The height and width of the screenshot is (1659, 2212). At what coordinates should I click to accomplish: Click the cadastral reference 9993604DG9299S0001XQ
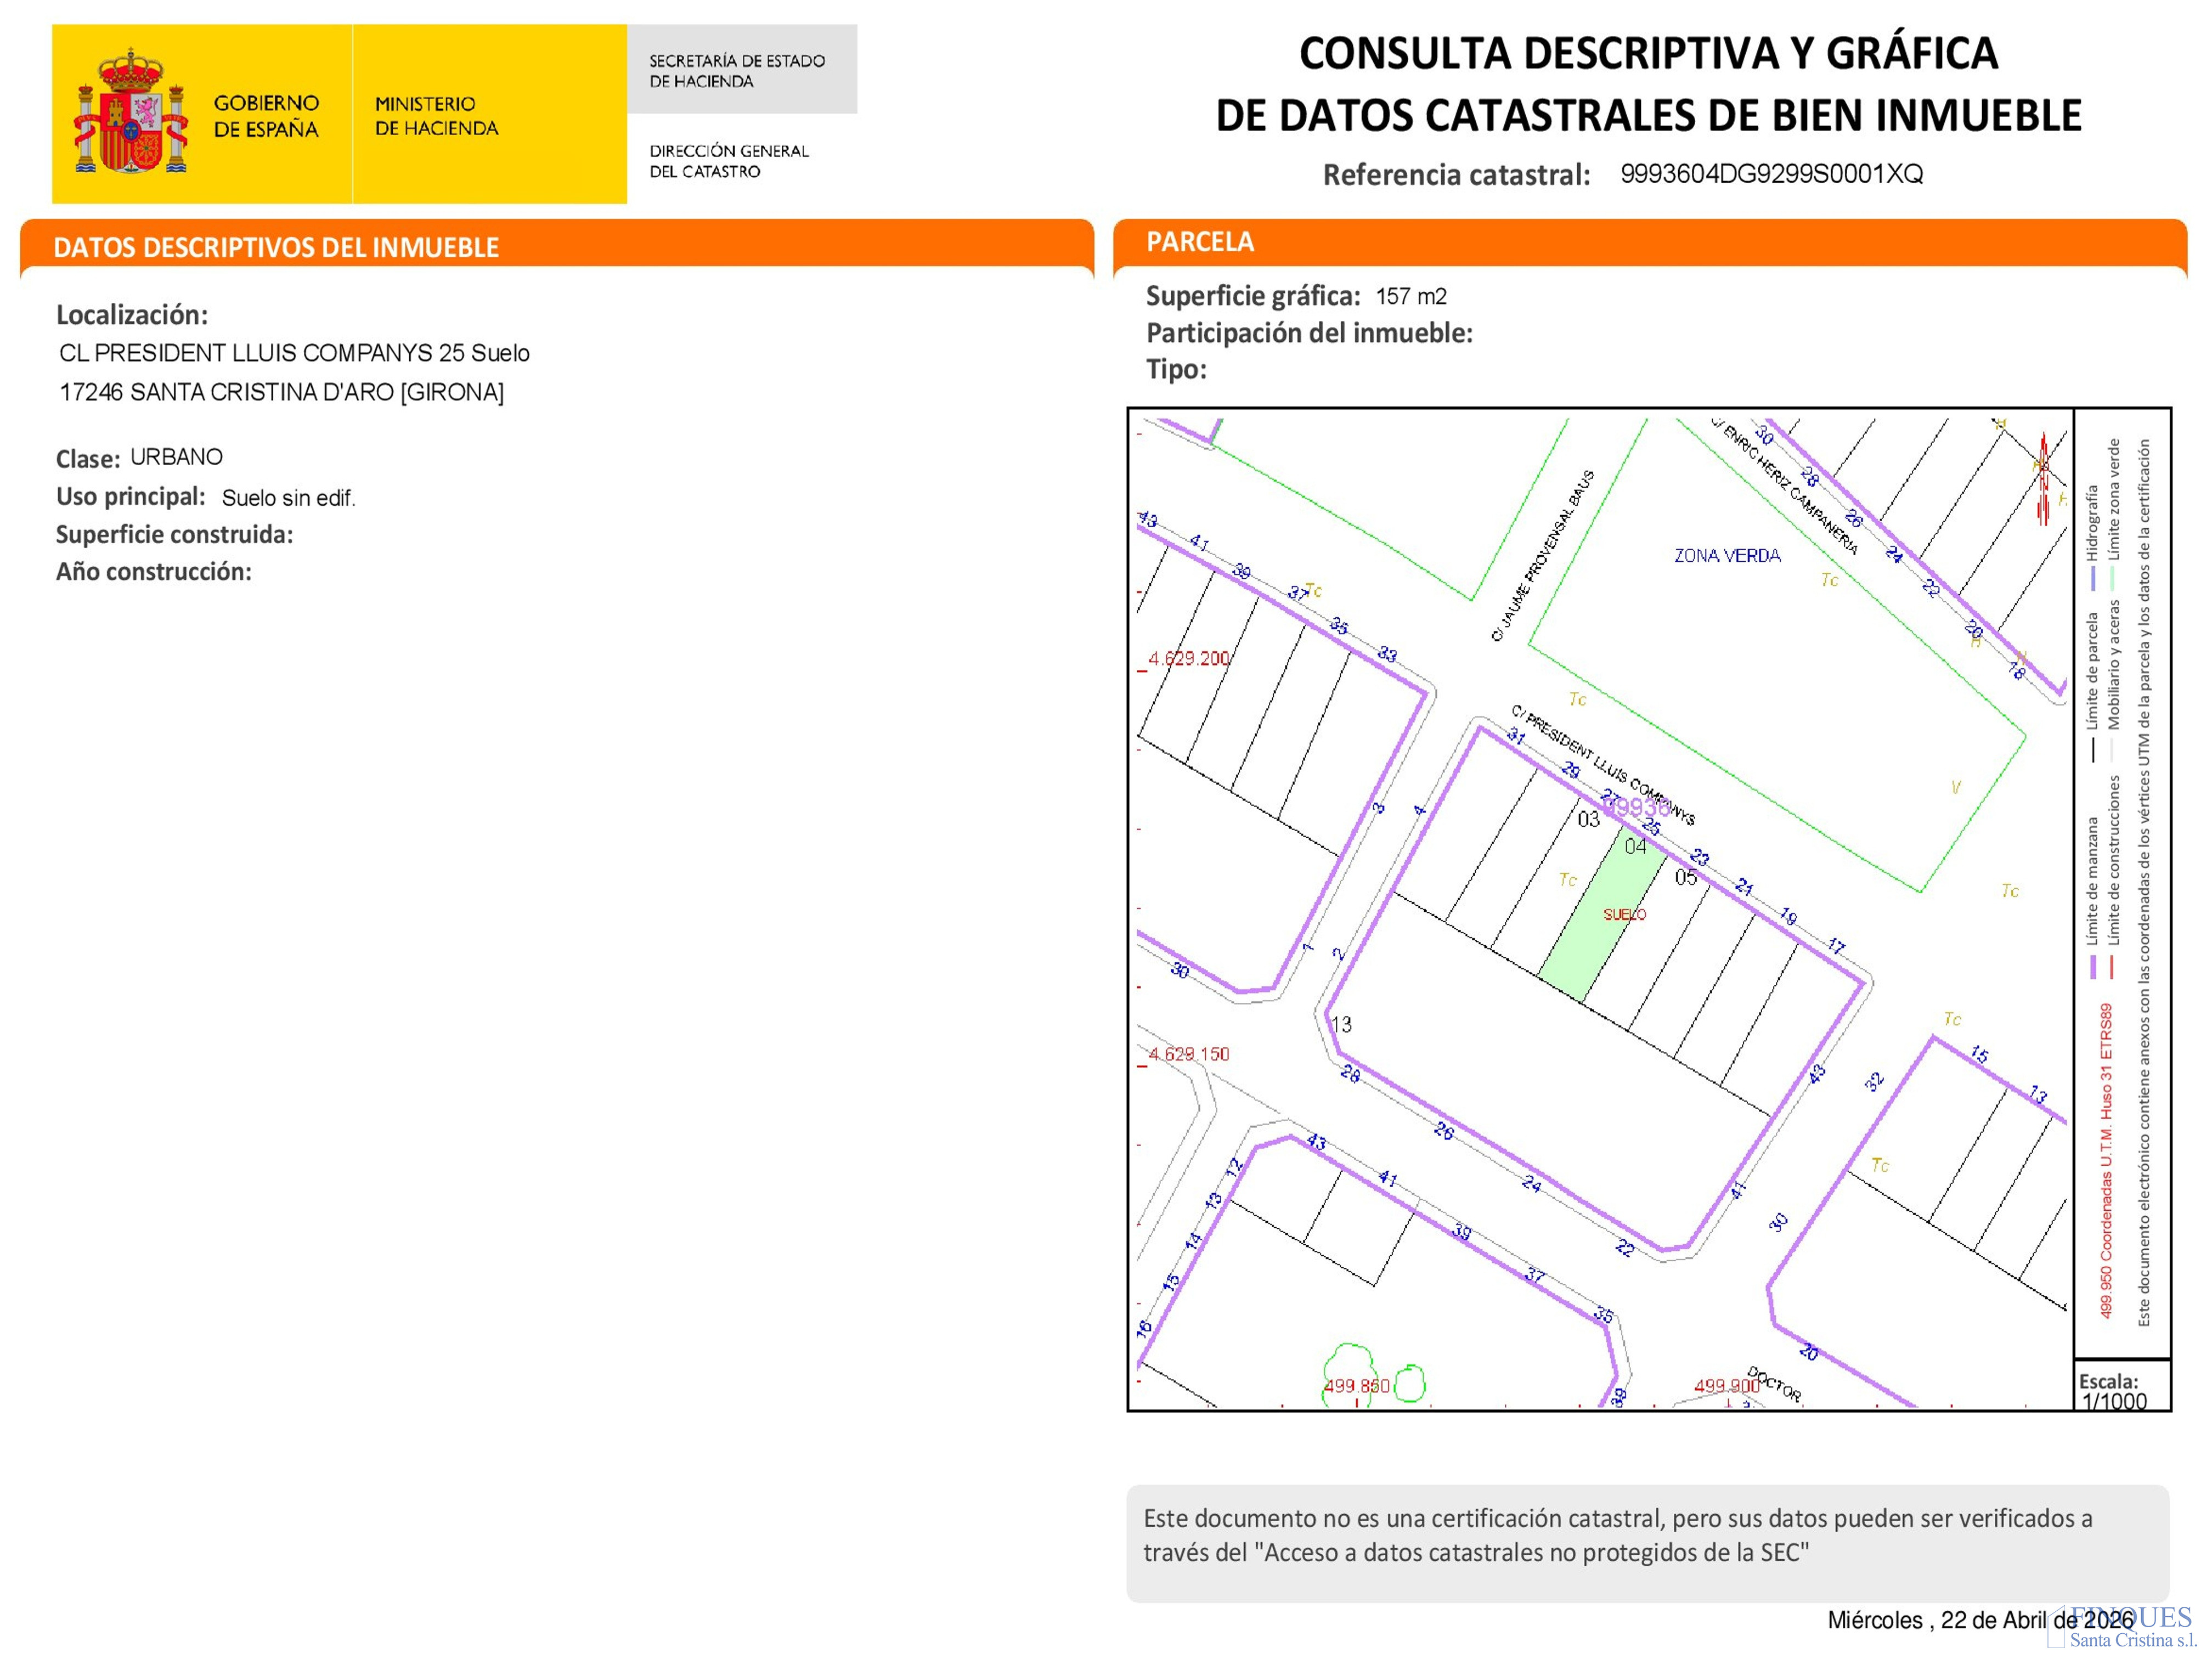coord(1771,174)
